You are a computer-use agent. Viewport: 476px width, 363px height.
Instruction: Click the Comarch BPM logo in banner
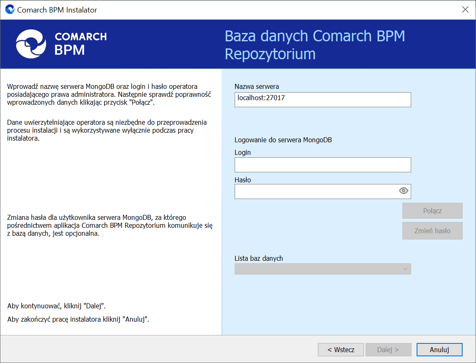(x=61, y=44)
